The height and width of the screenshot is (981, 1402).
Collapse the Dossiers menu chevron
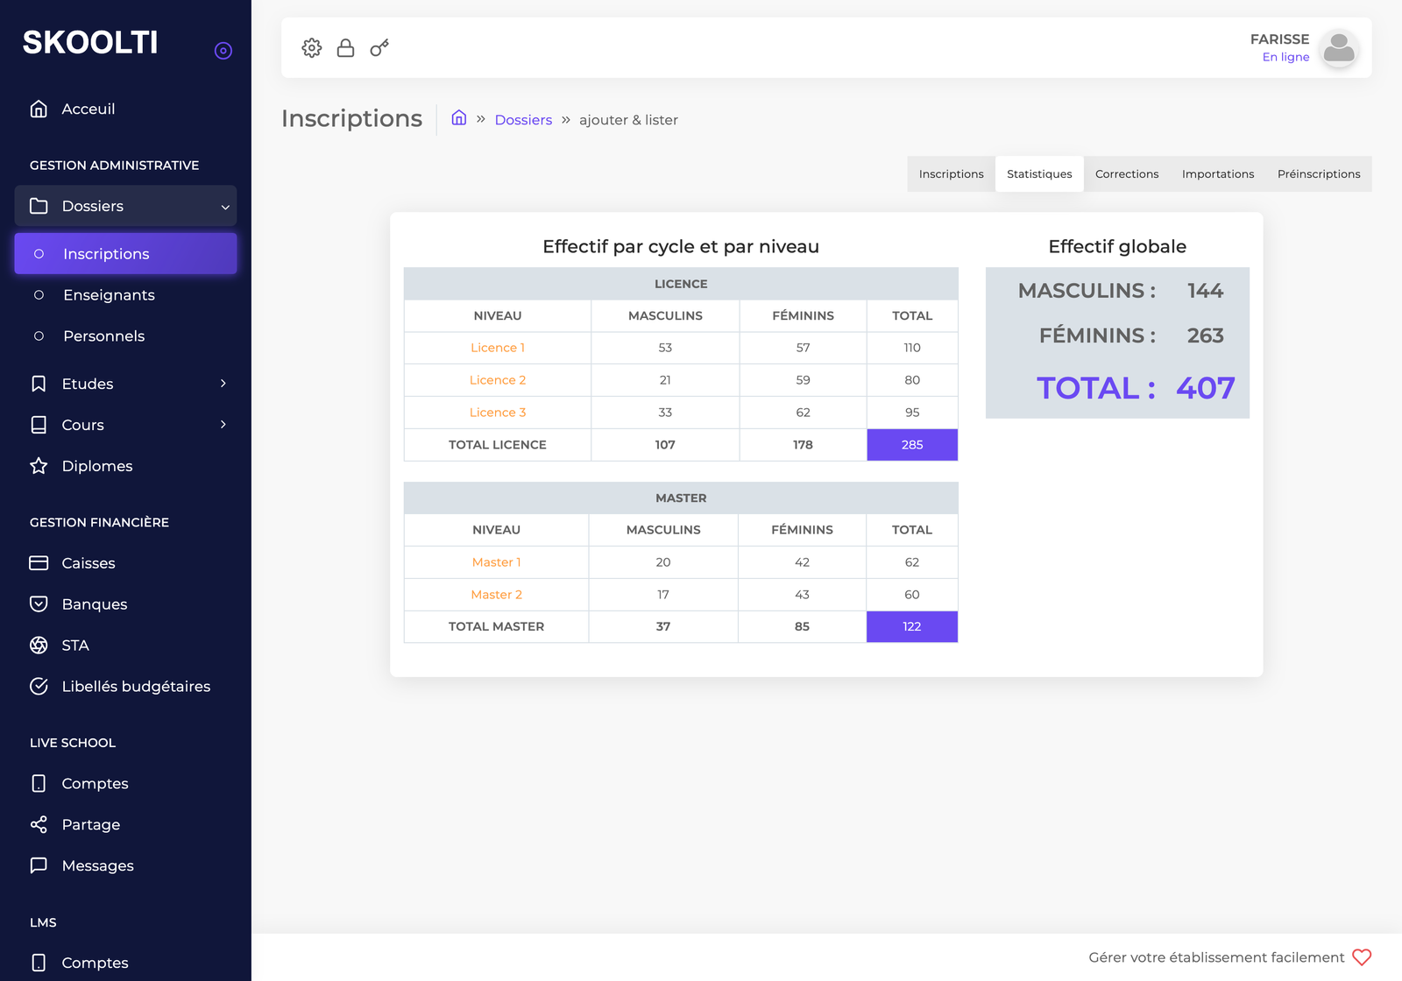tap(225, 206)
